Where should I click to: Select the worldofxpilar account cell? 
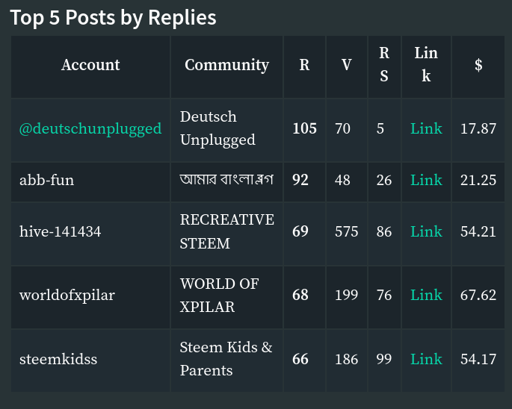pyautogui.click(x=67, y=295)
